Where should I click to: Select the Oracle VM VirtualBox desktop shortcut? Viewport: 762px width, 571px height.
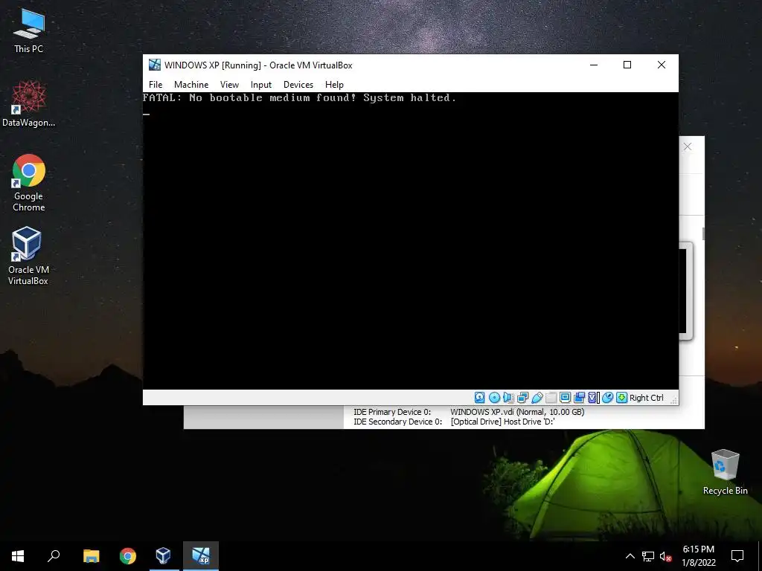[x=28, y=256]
